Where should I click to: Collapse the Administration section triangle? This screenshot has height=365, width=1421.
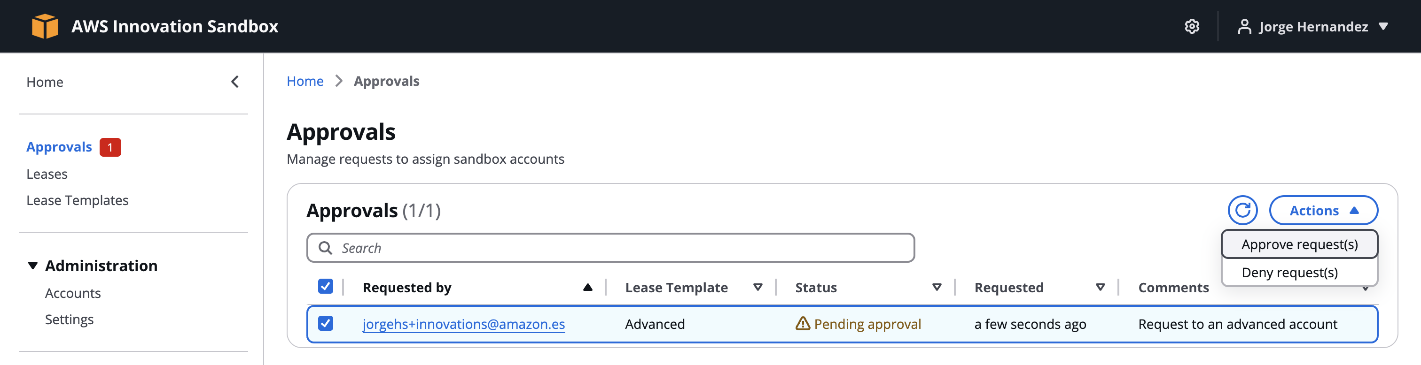(x=32, y=266)
